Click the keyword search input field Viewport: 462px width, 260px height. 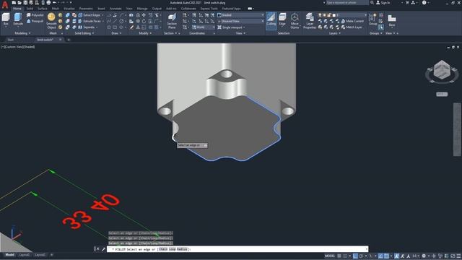click(347, 3)
